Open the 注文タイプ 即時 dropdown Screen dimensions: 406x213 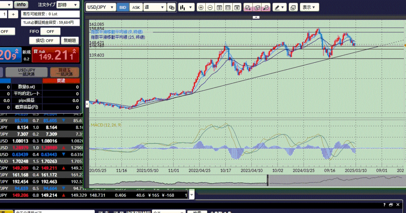click(67, 5)
